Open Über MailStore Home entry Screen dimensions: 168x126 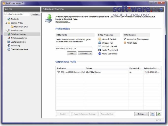pos(19,49)
